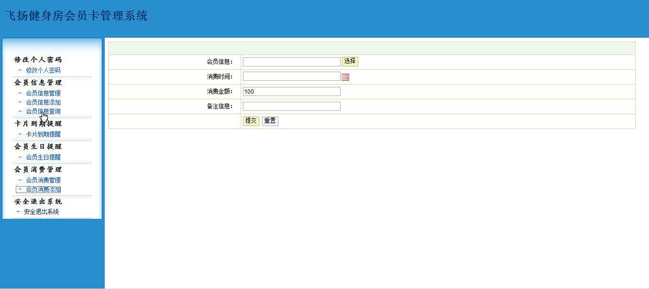Click the 安全退出系统 bold section heading
The height and width of the screenshot is (289, 649).
(x=38, y=202)
